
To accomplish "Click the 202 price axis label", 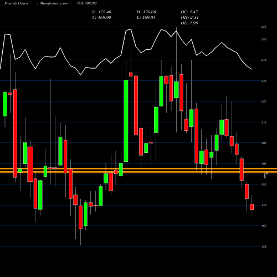I will click(x=264, y=143).
